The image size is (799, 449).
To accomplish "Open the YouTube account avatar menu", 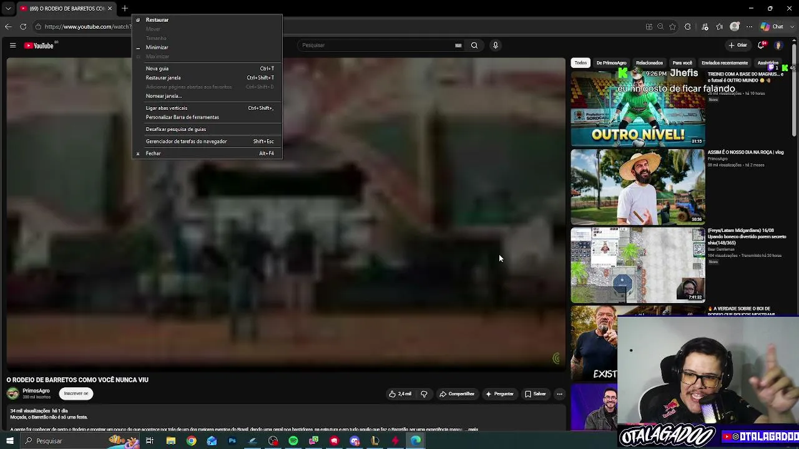I will 778,46.
